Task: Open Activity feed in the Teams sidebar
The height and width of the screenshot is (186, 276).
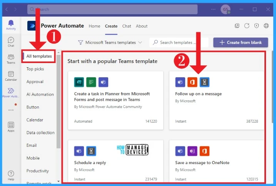Action: click(11, 25)
